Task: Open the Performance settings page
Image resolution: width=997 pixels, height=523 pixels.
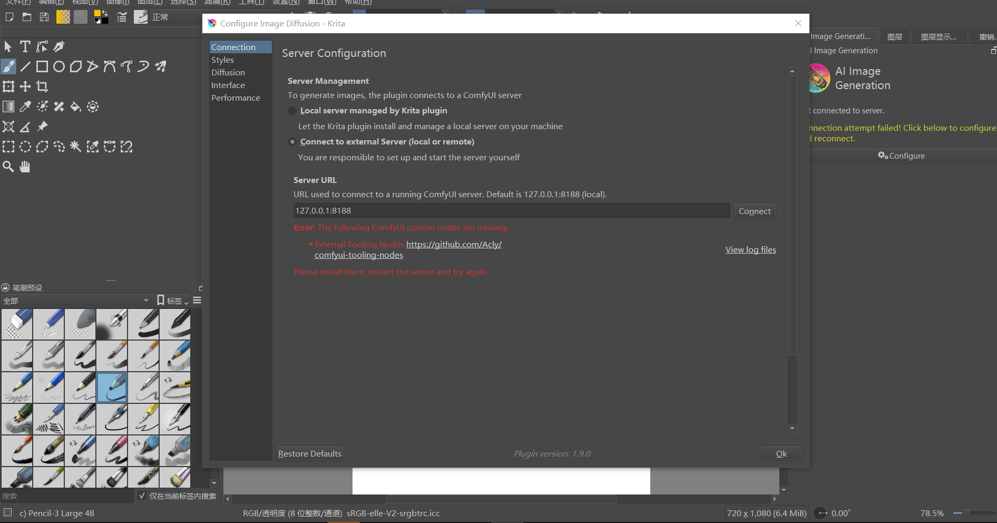Action: pyautogui.click(x=240, y=98)
